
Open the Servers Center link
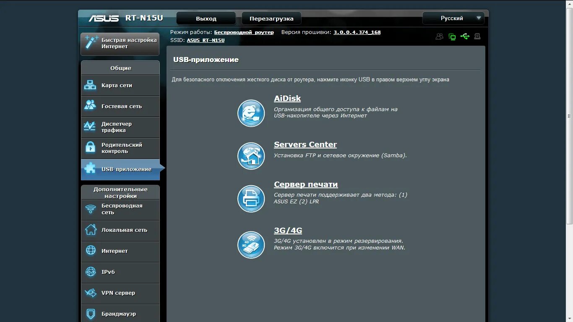click(x=305, y=145)
